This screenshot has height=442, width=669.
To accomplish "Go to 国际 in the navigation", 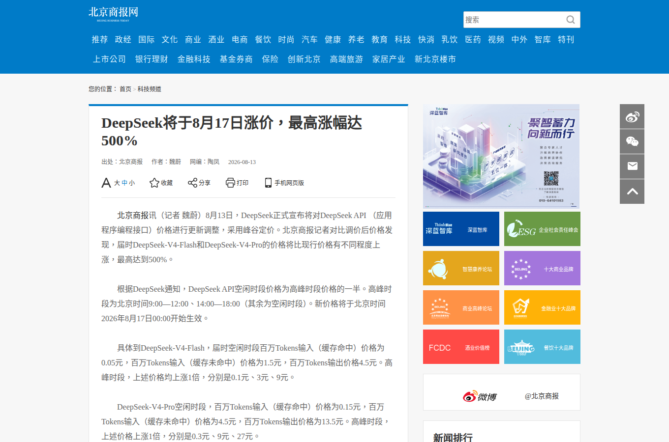I will point(146,39).
